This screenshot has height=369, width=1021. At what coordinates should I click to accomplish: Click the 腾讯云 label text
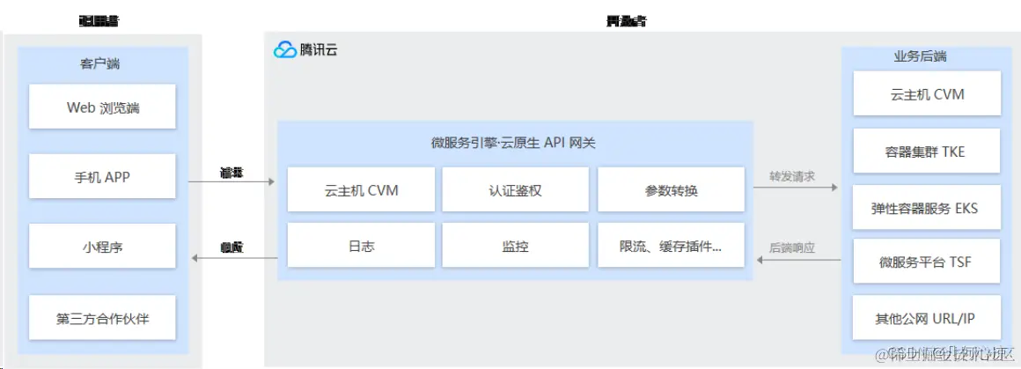[319, 50]
